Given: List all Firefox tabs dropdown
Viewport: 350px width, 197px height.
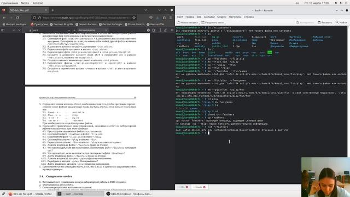Looking at the screenshot, I should (x=146, y=10).
